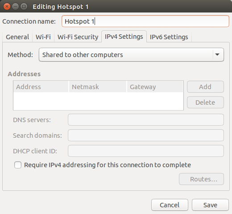Click the DHCP client ID field
The width and height of the screenshot is (232, 214).
coord(146,151)
